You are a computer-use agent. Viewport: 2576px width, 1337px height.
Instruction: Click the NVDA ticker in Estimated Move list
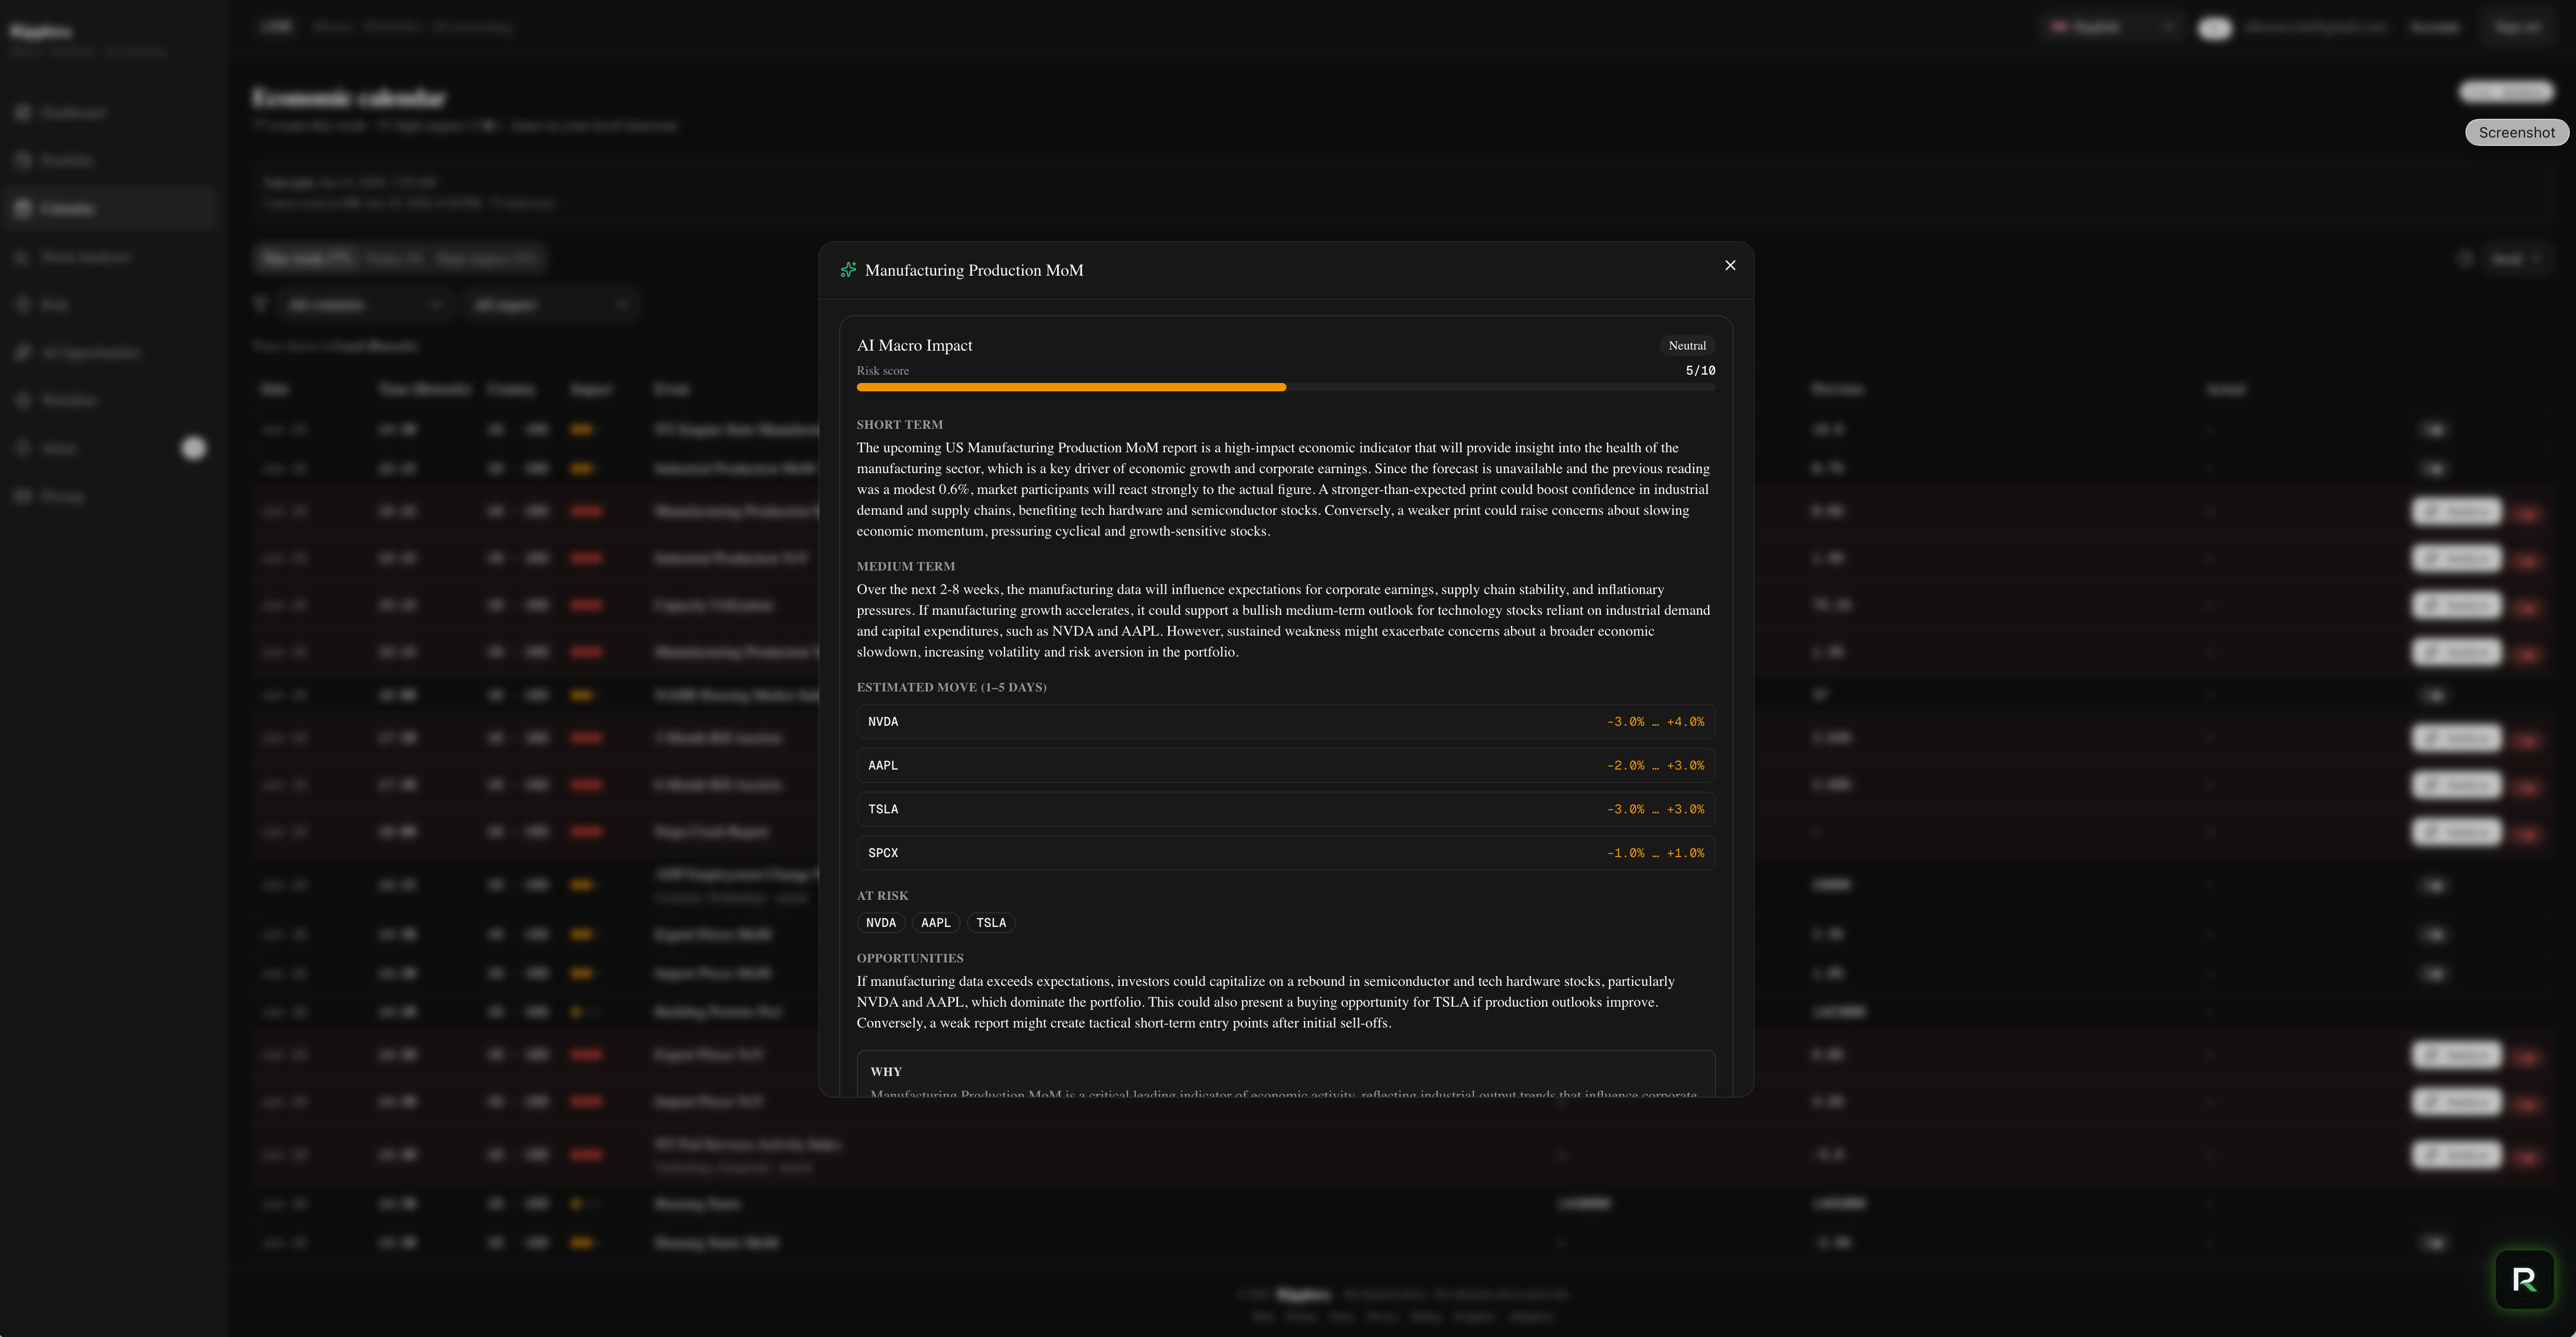883,722
